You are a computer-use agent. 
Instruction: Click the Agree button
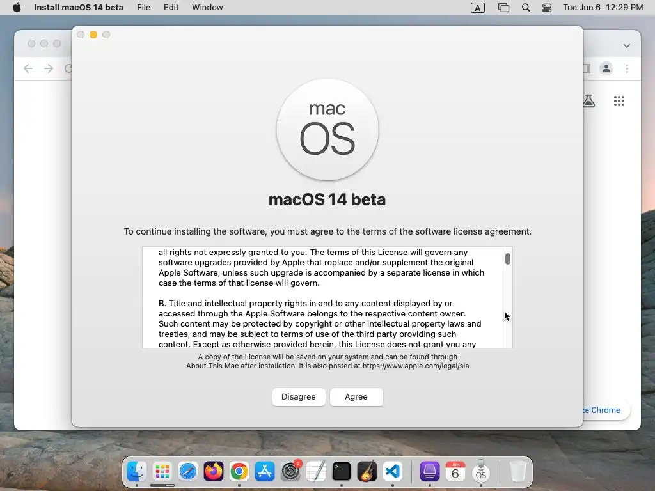click(x=356, y=397)
